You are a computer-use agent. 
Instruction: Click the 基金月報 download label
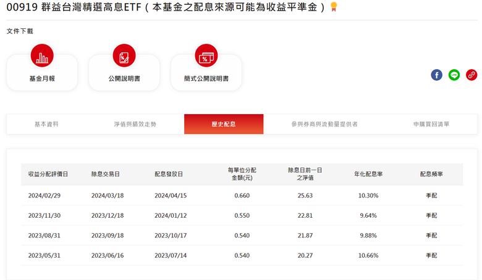[42, 79]
